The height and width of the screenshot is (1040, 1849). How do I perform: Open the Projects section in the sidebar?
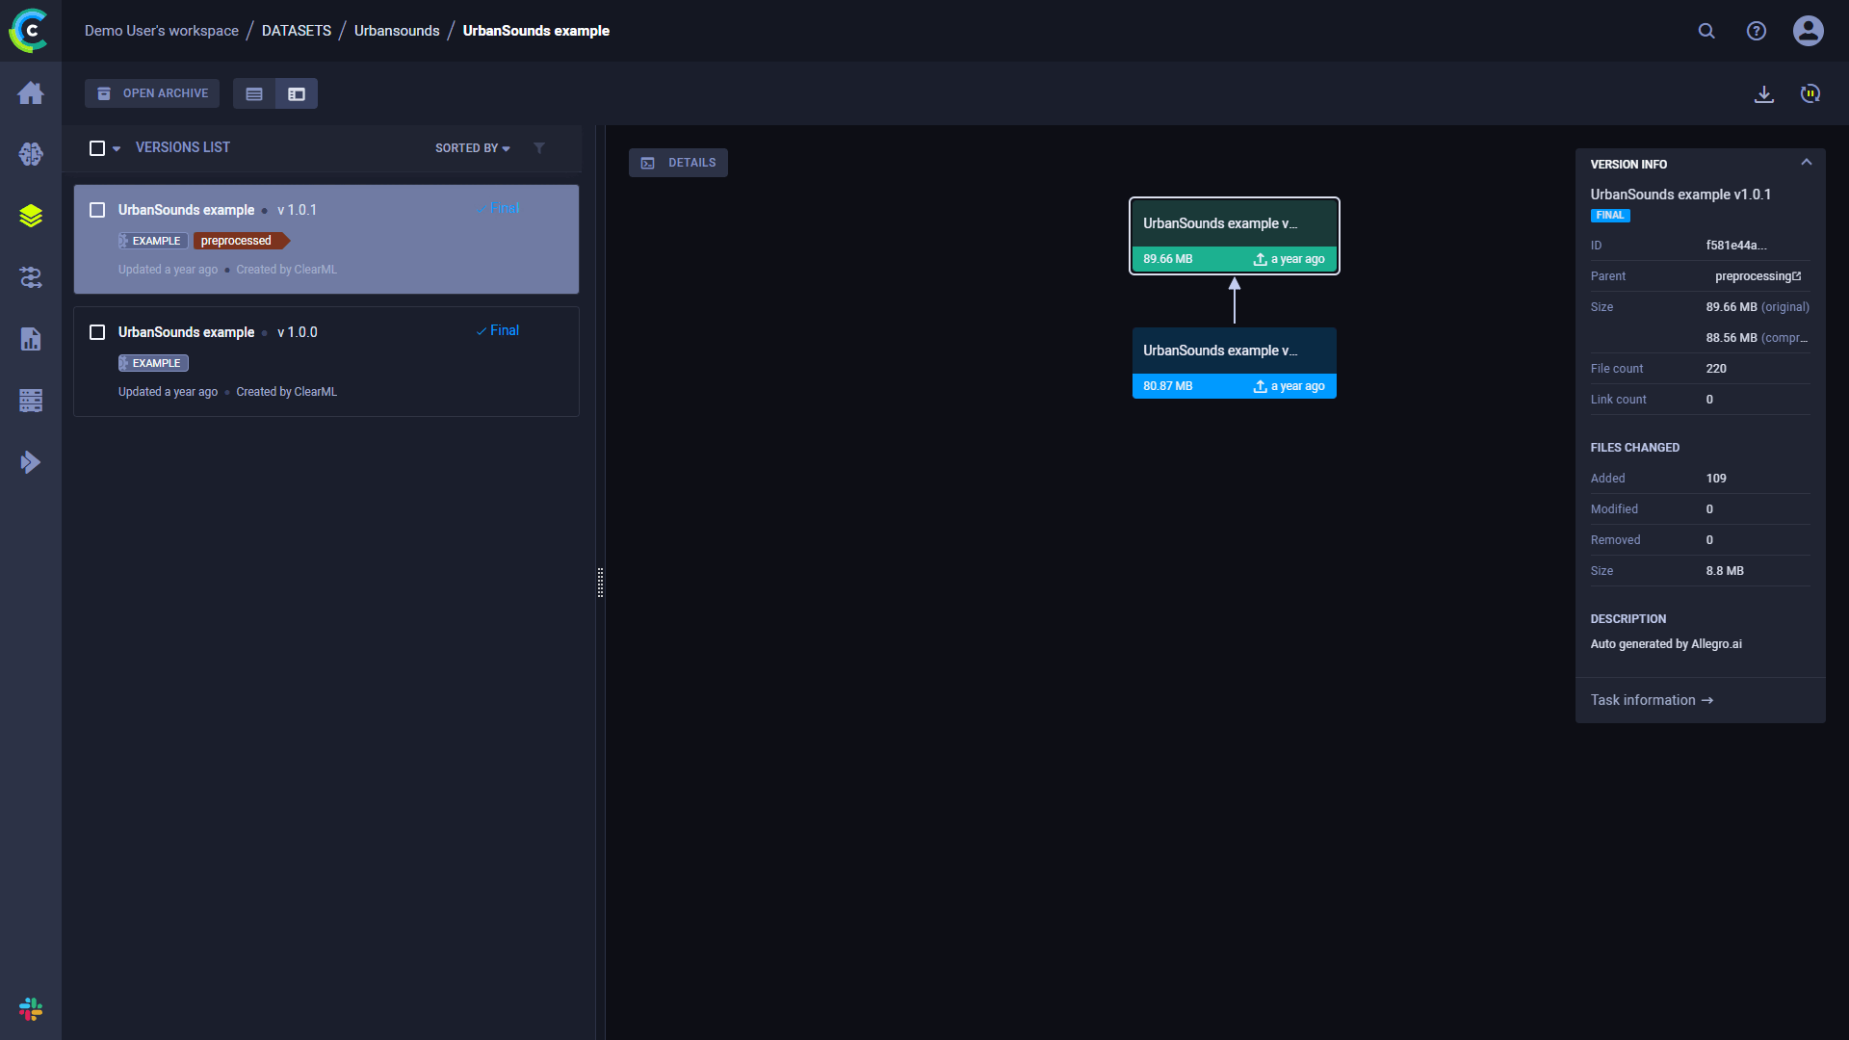pyautogui.click(x=31, y=154)
